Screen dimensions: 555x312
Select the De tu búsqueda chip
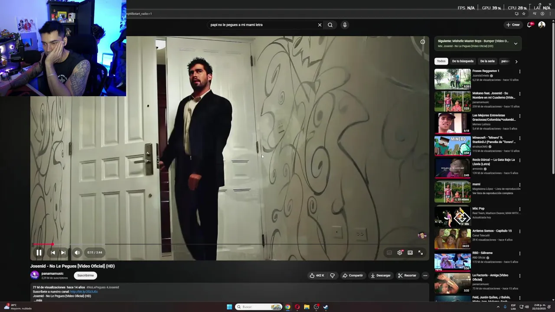(463, 61)
